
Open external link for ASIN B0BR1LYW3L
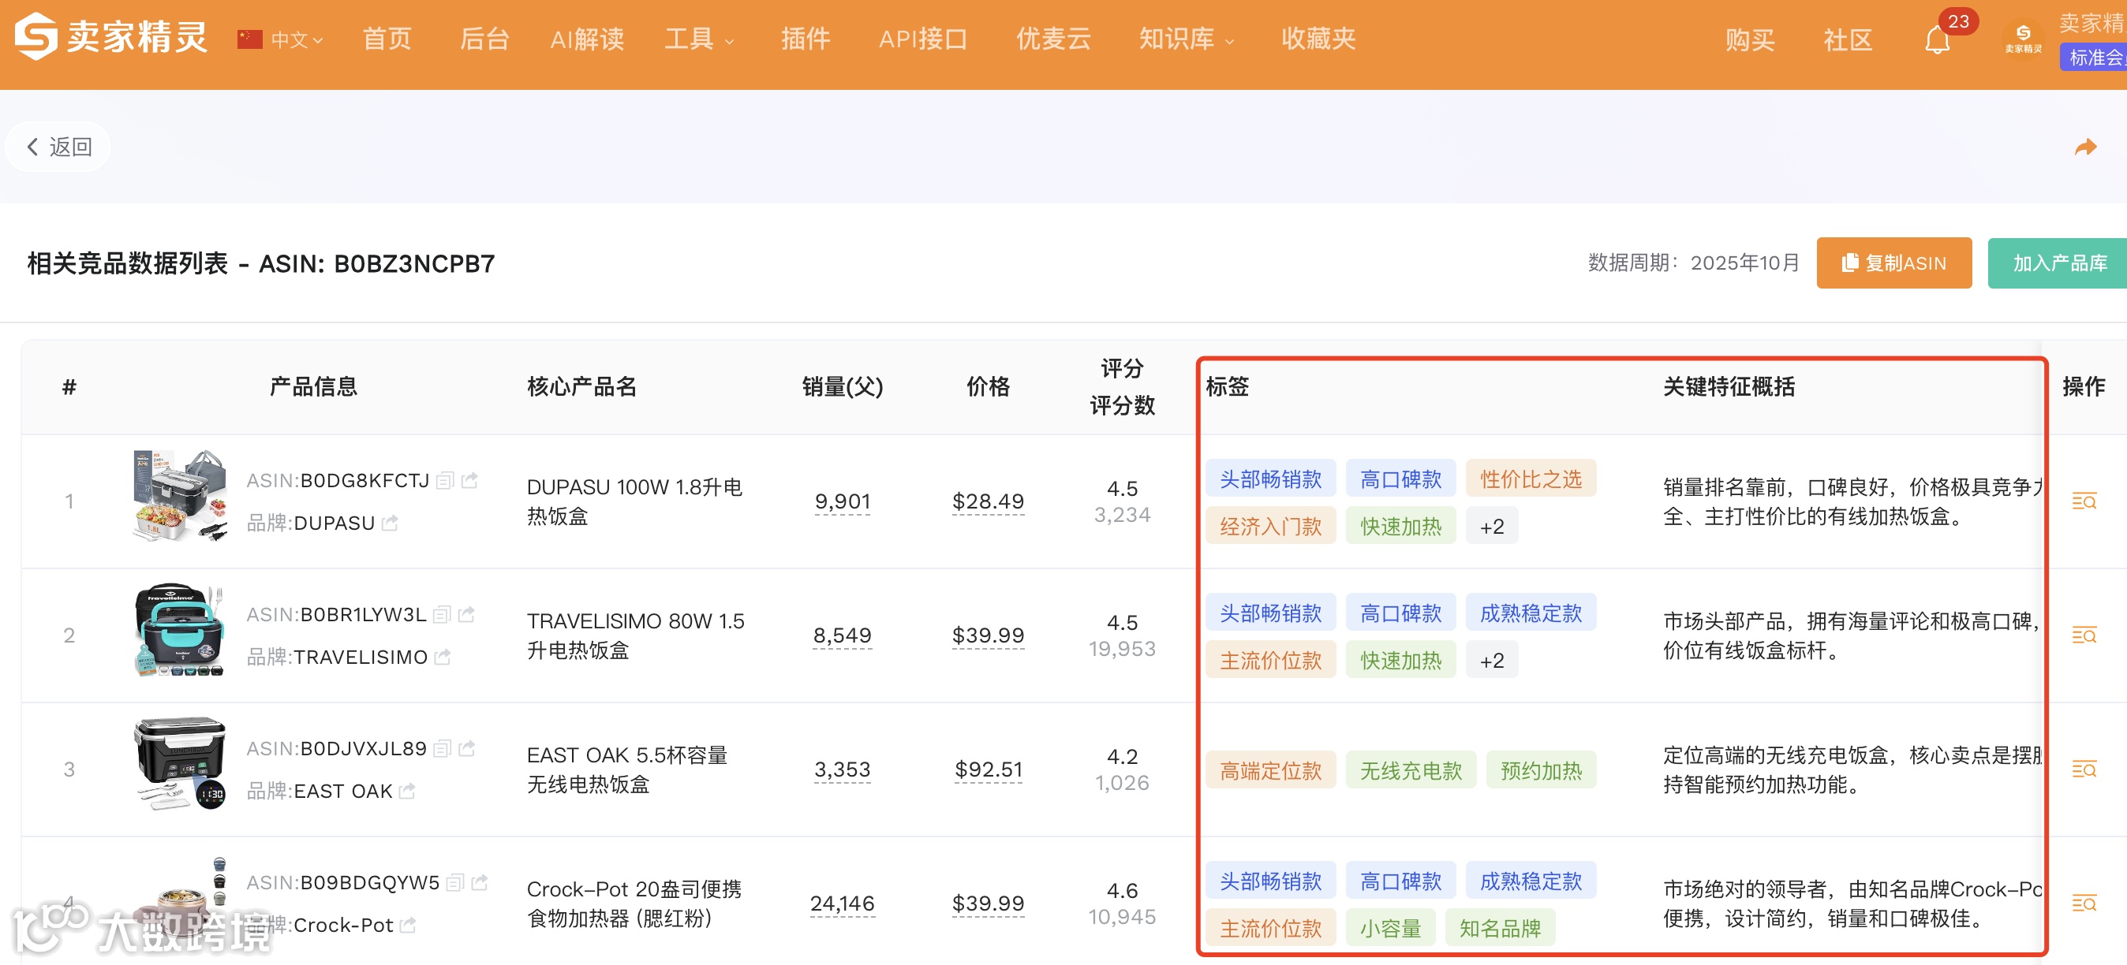coord(466,614)
